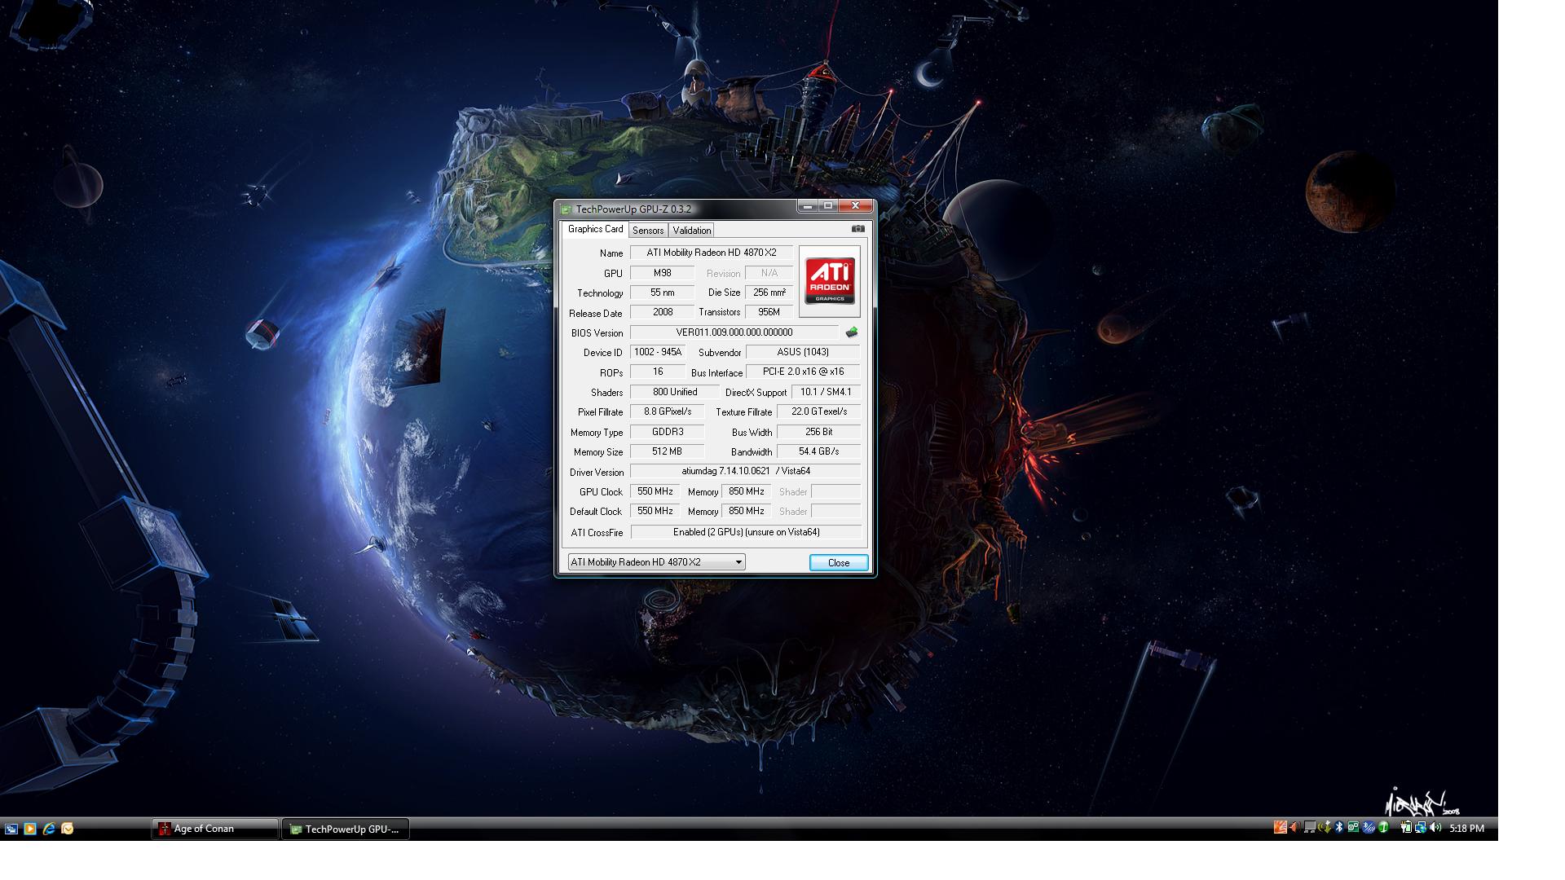Open the network connection tray icon
This screenshot has width=1565, height=880.
(x=1421, y=827)
